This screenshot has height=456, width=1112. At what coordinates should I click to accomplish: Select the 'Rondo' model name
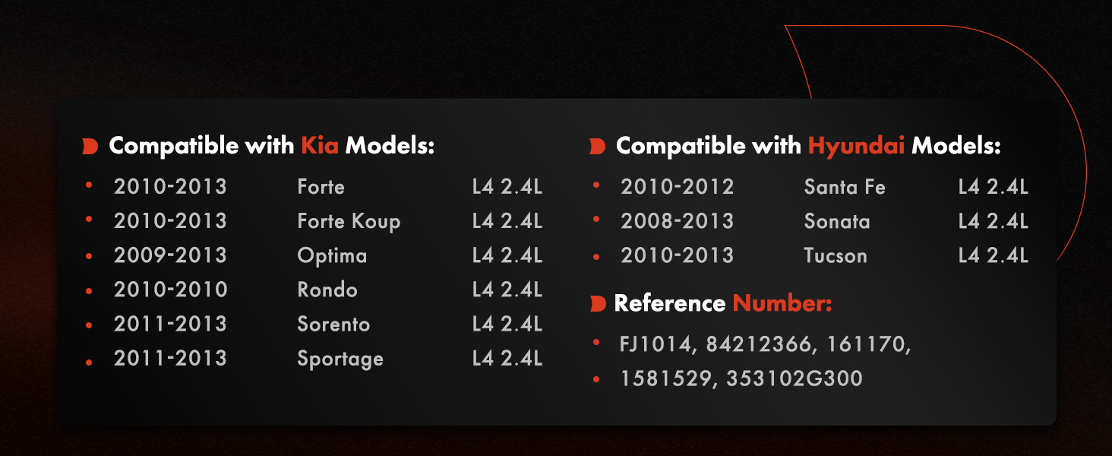click(327, 290)
